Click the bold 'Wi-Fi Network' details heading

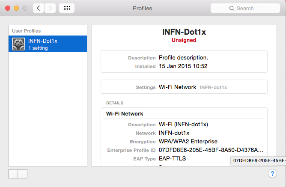125,114
